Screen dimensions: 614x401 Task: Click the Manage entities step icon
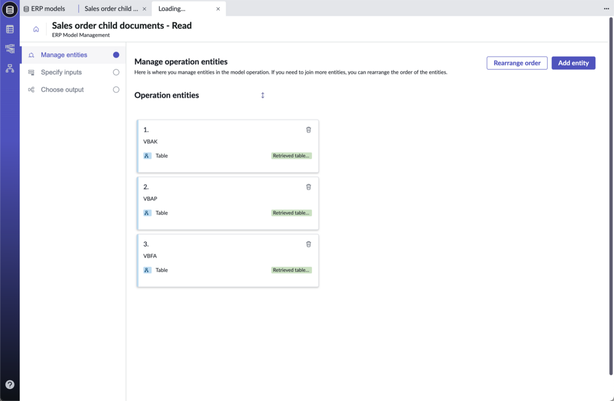[x=31, y=55]
